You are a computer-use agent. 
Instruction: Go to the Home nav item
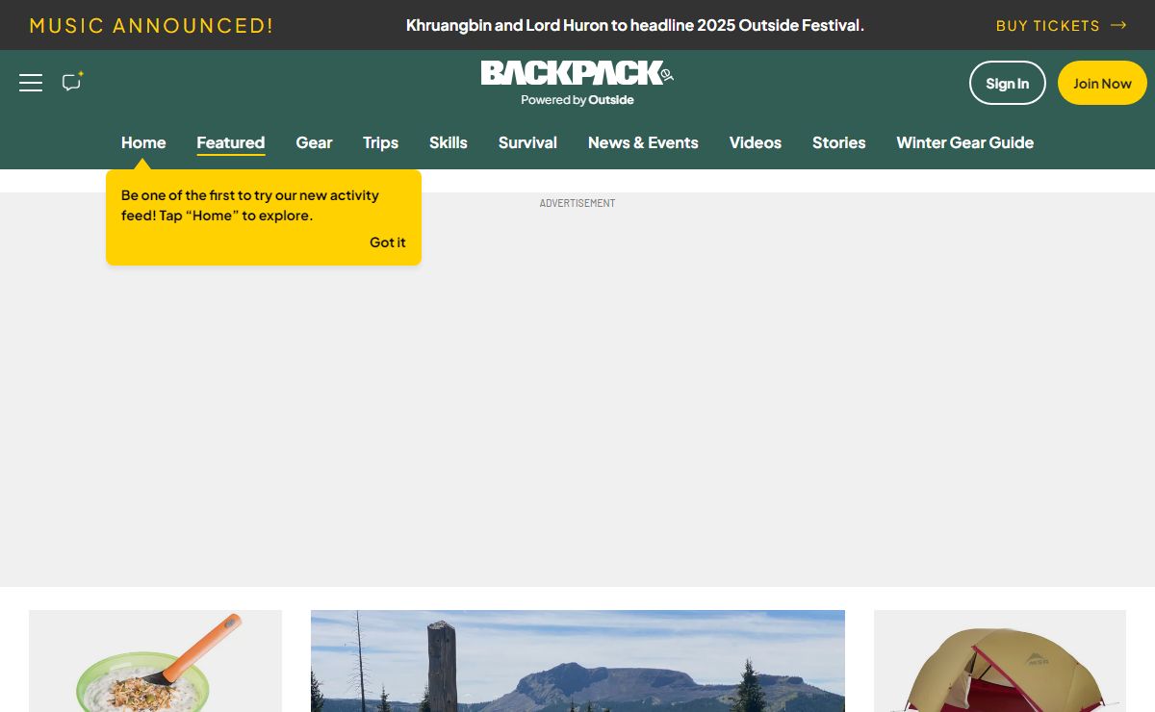coord(143,142)
